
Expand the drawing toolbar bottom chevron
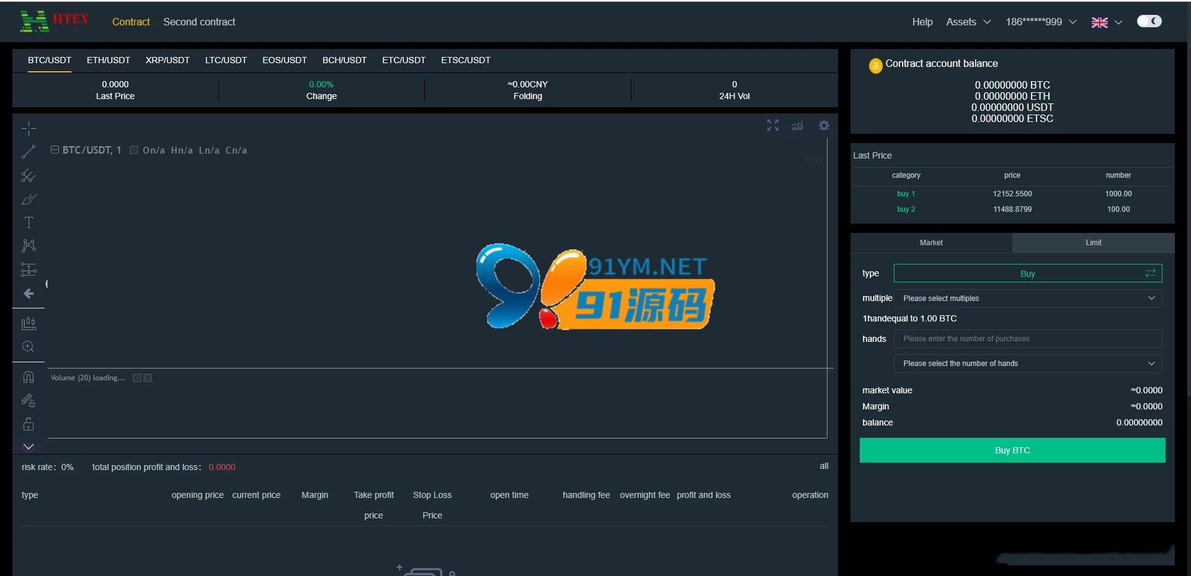click(x=29, y=447)
